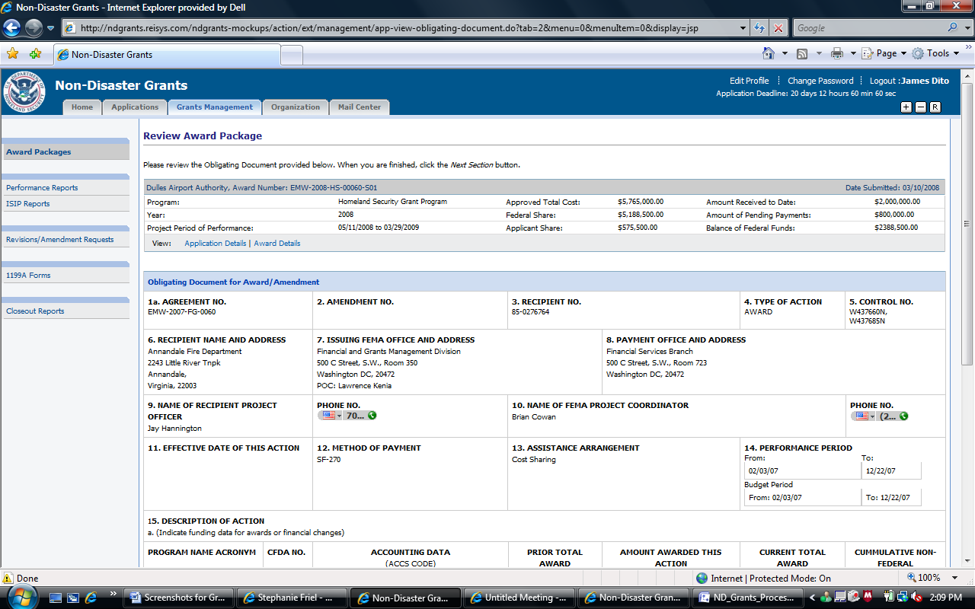The image size is (975, 609).
Task: Open the Print button dropdown arrow
Action: [x=852, y=53]
